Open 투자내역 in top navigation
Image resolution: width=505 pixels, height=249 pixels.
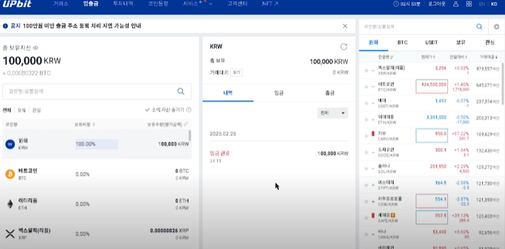(x=123, y=4)
